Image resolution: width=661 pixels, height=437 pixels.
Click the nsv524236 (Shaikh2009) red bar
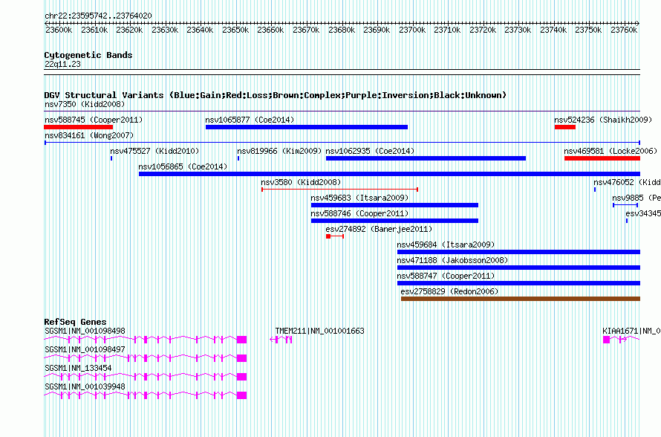click(x=565, y=127)
